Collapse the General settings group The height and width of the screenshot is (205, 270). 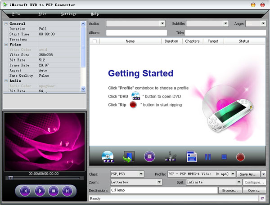[x=6, y=24]
